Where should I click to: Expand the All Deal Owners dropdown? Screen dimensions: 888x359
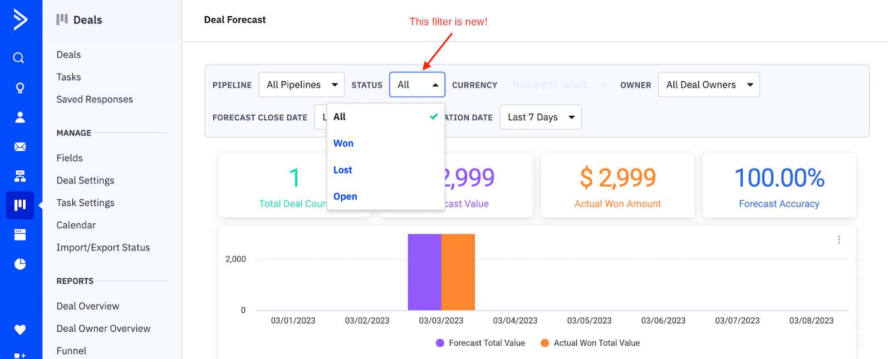point(708,85)
